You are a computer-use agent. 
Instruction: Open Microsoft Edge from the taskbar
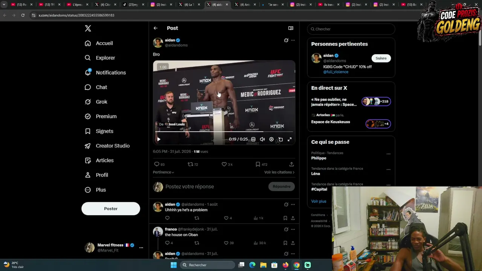[x=252, y=265]
